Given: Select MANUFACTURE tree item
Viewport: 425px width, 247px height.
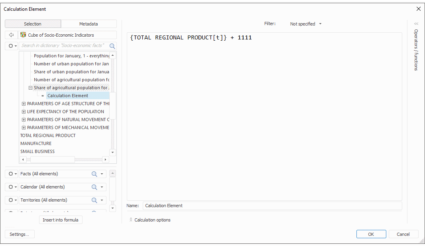Looking at the screenshot, I should [36, 143].
